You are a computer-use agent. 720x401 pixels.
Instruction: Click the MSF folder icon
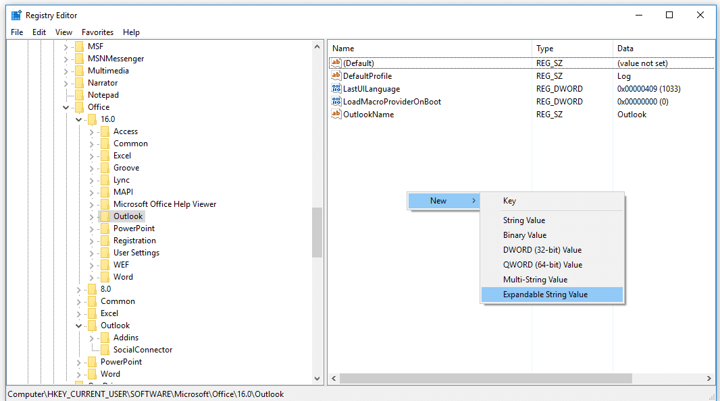79,47
